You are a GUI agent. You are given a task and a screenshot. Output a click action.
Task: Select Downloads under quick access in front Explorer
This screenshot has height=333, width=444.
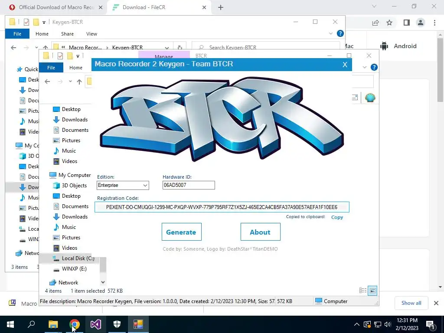click(75, 120)
